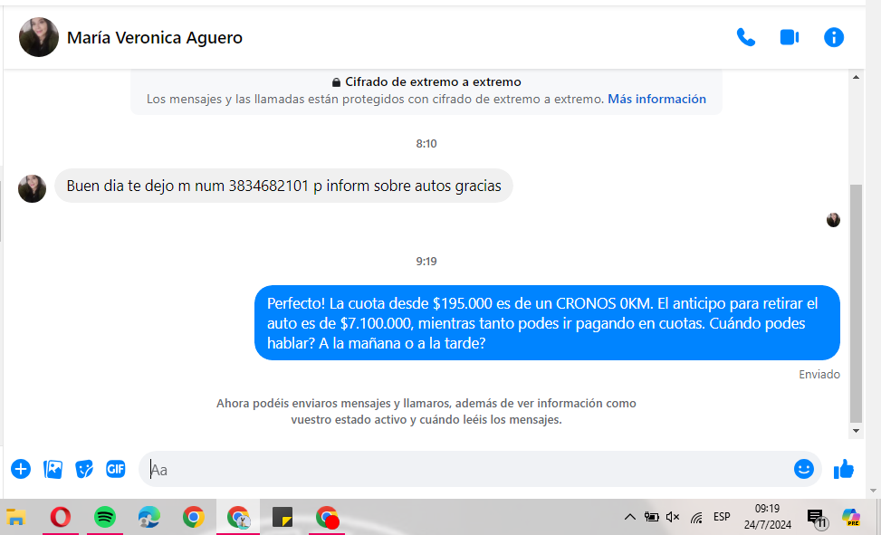Viewport: 881px width, 535px height.
Task: Click the Enviado delivery status
Action: [x=819, y=374]
